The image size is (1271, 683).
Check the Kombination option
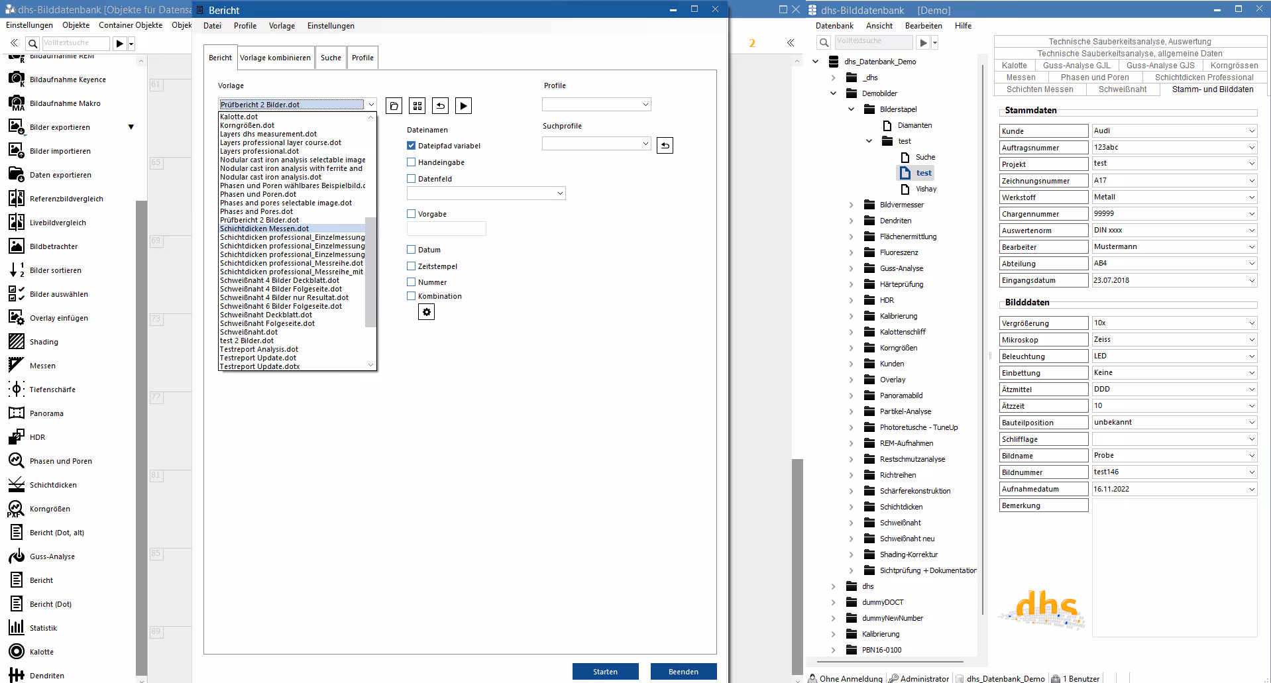411,296
